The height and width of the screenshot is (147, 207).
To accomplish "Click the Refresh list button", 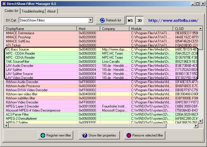I will tap(110, 20).
